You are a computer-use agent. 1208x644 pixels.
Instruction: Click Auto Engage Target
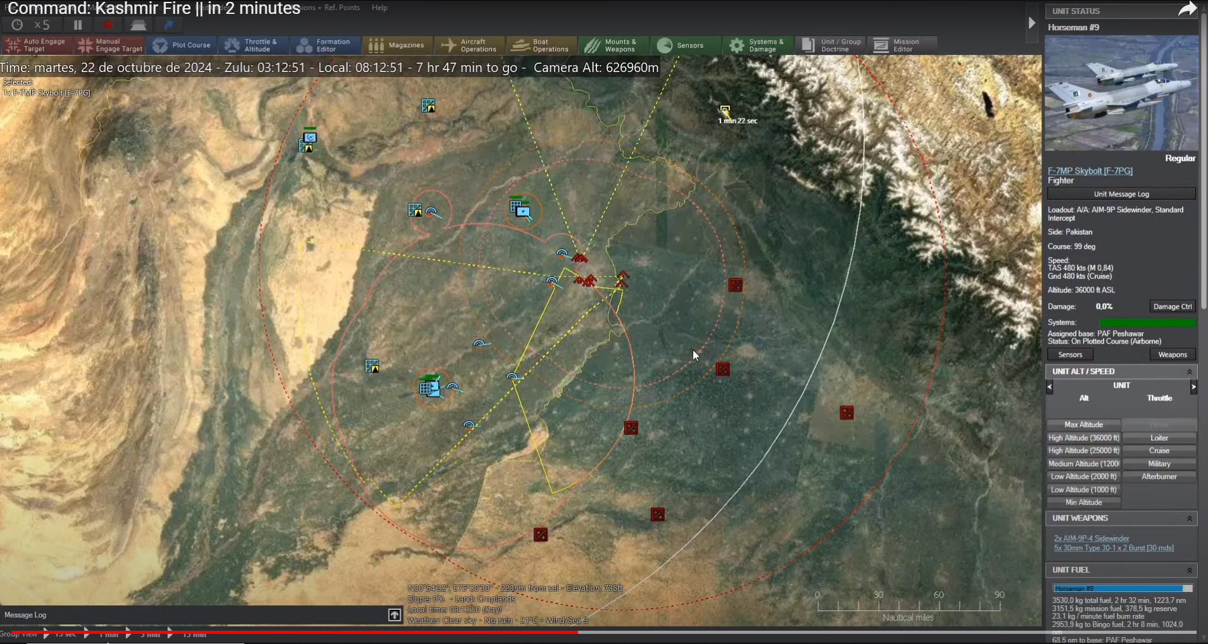[37, 45]
